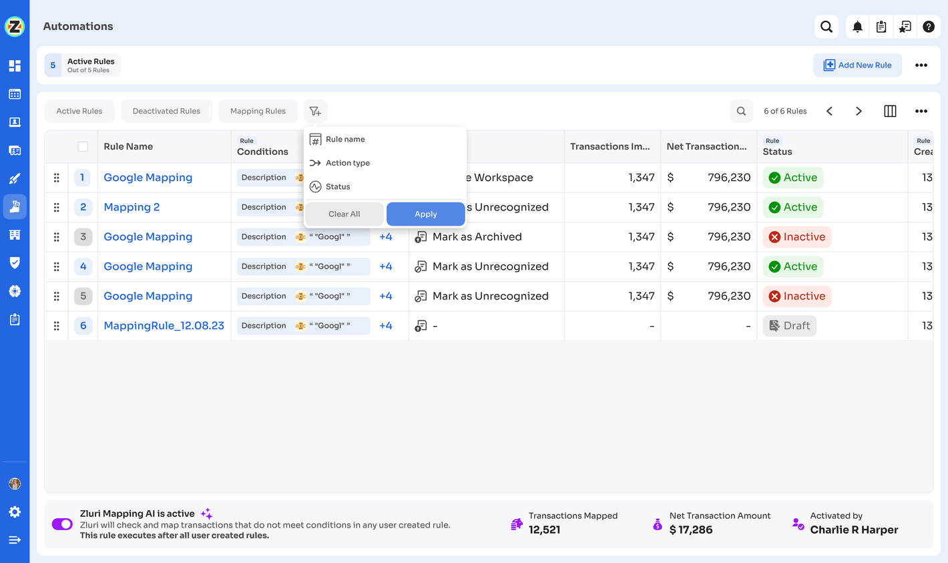Open the dashboard icon in sidebar
This screenshot has width=948, height=563.
(15, 65)
